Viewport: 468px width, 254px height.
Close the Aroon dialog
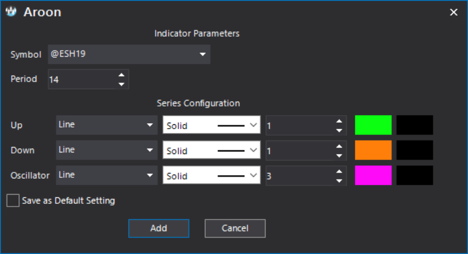pos(453,12)
